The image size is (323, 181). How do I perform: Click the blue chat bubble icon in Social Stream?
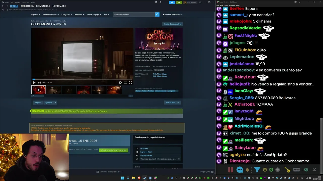239,170
